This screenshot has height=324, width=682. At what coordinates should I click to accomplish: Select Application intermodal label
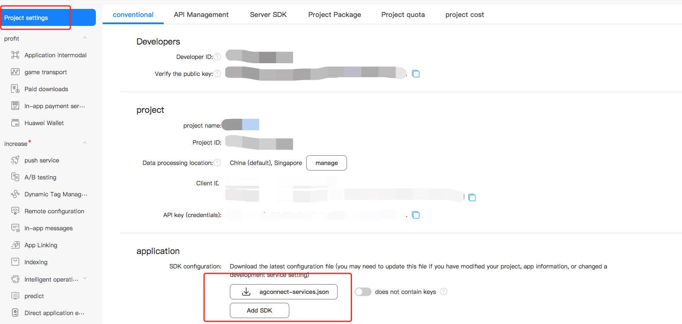[x=56, y=55]
